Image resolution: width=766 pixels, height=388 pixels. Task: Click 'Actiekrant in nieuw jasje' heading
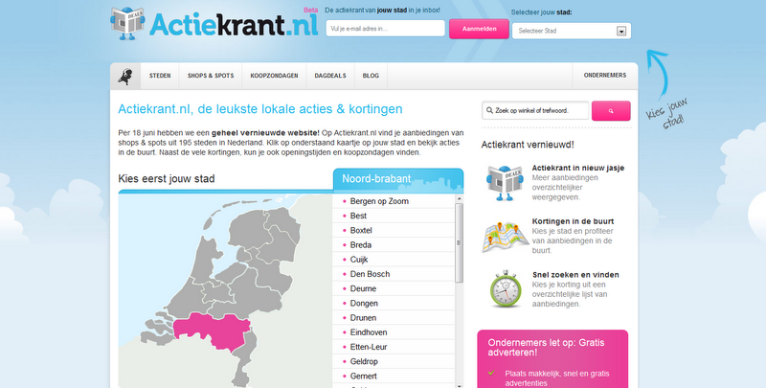point(578,168)
